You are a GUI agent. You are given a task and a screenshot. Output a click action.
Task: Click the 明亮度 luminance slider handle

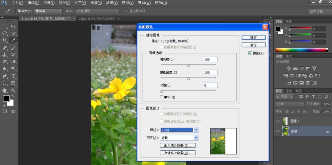pos(188,66)
